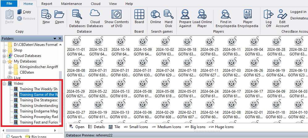Click Open in the bottom view bar

pos(77,127)
